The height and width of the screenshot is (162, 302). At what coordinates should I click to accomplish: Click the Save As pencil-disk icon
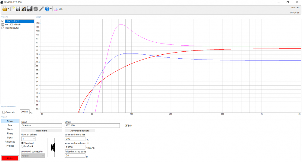pyautogui.click(x=24, y=9)
